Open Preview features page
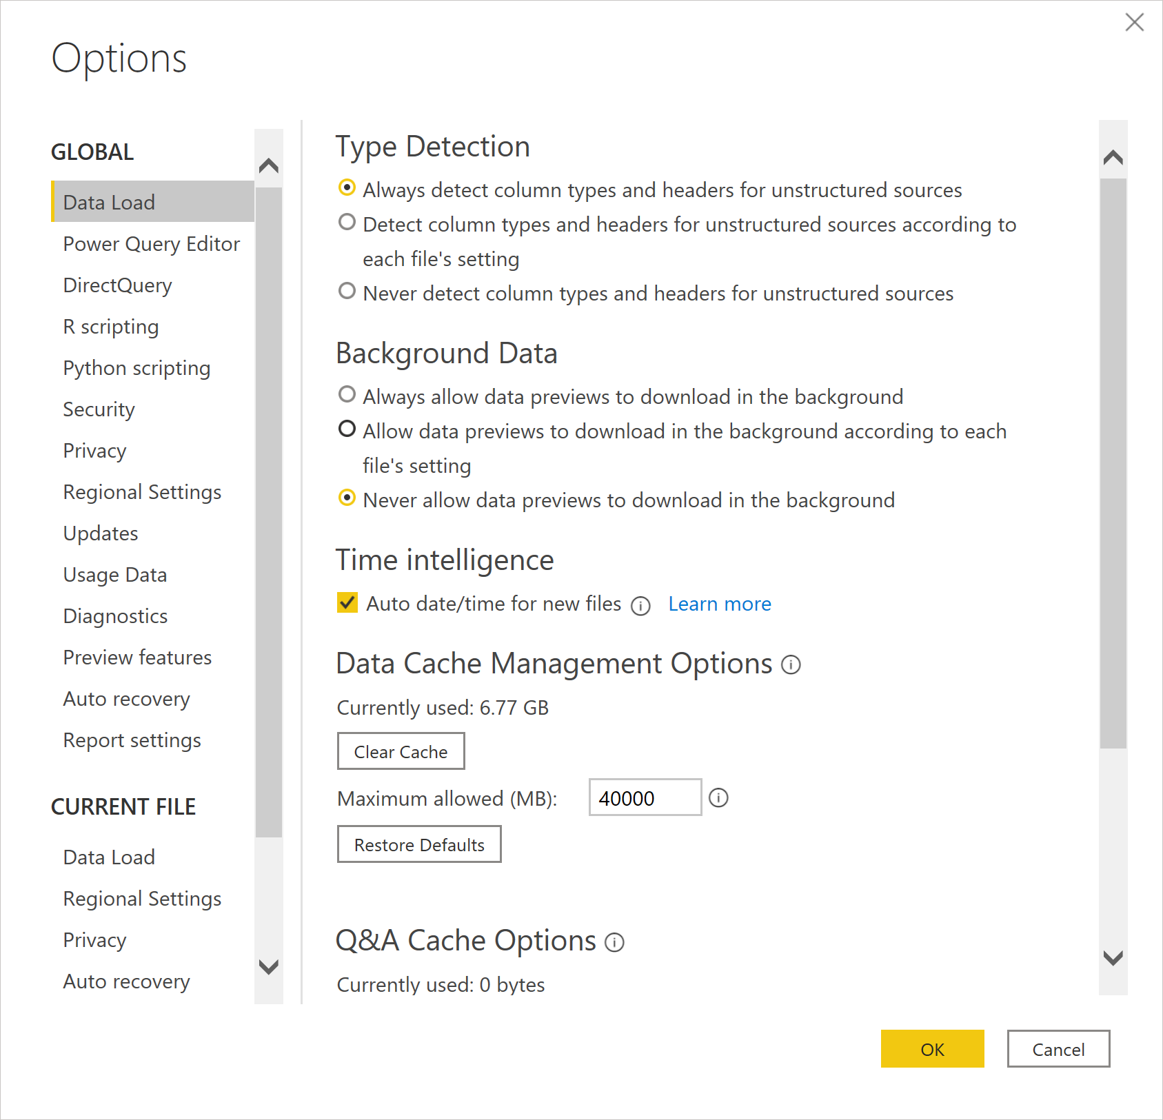The image size is (1163, 1120). point(137,658)
